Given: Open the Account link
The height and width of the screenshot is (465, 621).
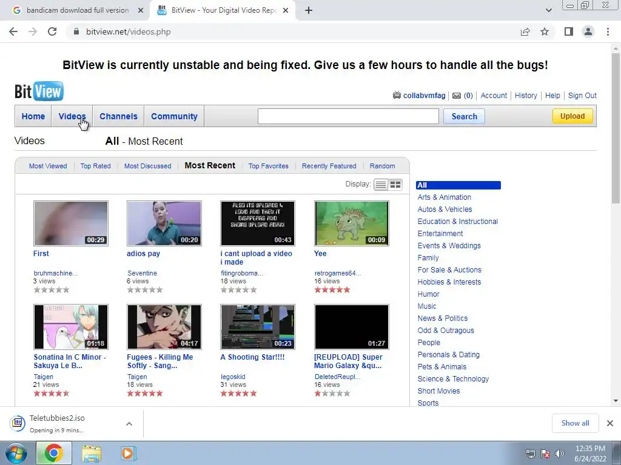Looking at the screenshot, I should pyautogui.click(x=494, y=95).
